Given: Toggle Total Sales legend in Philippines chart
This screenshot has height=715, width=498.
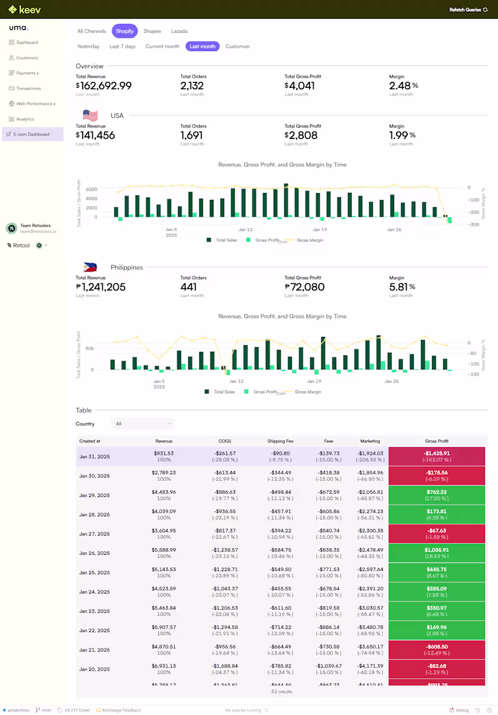Looking at the screenshot, I should pos(220,392).
